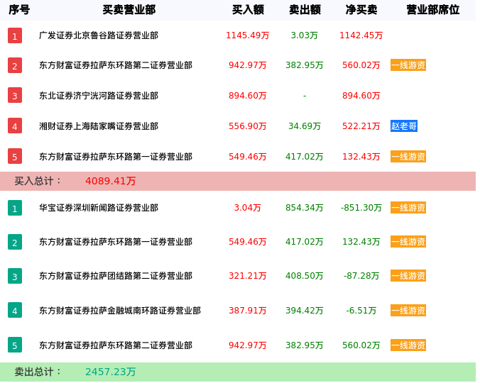Click the 营业部席位 column header

coord(432,10)
